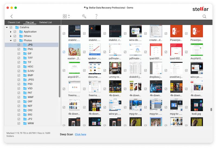Viewport: 217px width, 148px height.
Task: Switch to the Deleted List tab
Action: (x=45, y=22)
